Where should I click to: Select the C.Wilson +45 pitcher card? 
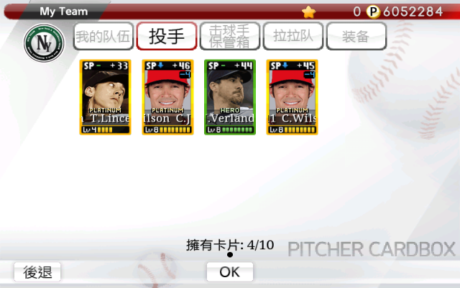point(293,97)
